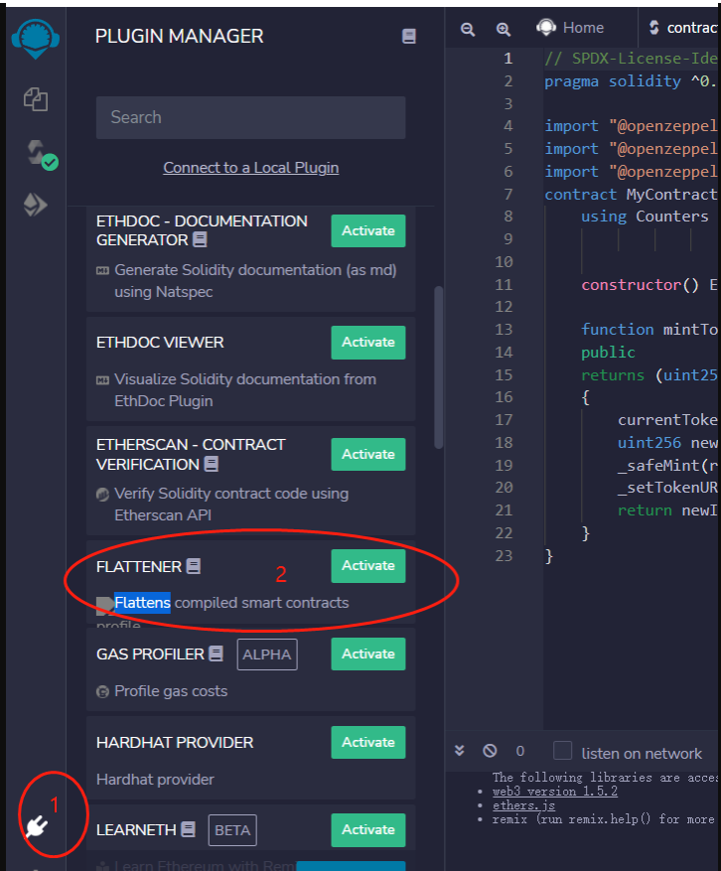This screenshot has height=871, width=721.
Task: Click the PLUGIN MANAGER heading
Action: tap(179, 36)
